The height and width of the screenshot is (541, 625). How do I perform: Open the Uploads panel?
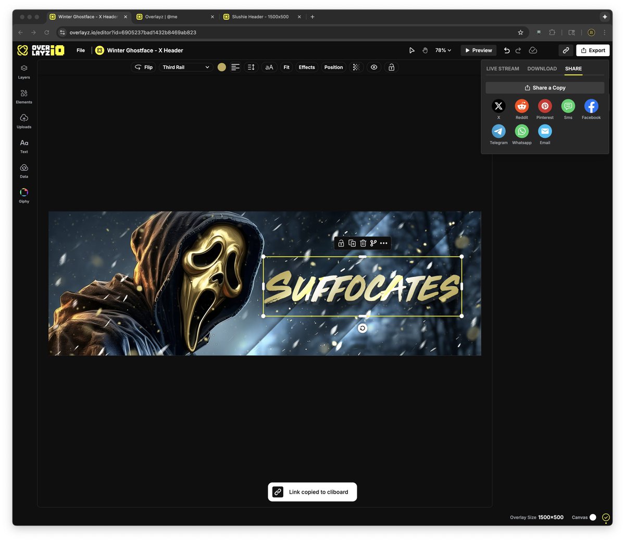(x=24, y=121)
